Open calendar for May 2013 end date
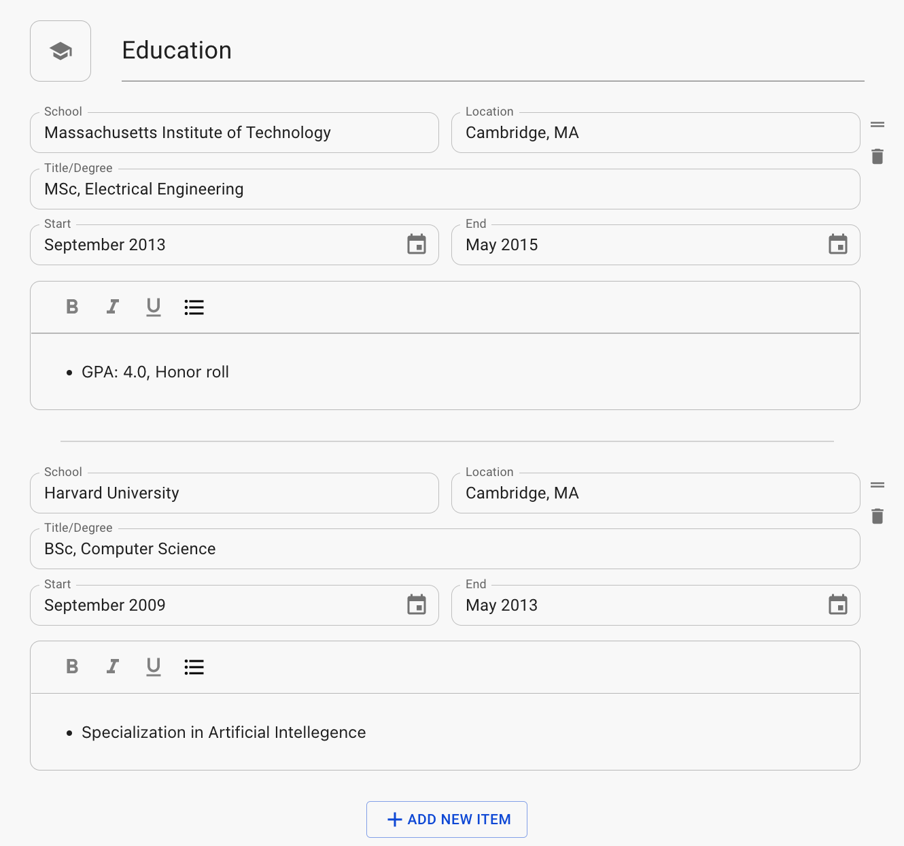 click(838, 605)
